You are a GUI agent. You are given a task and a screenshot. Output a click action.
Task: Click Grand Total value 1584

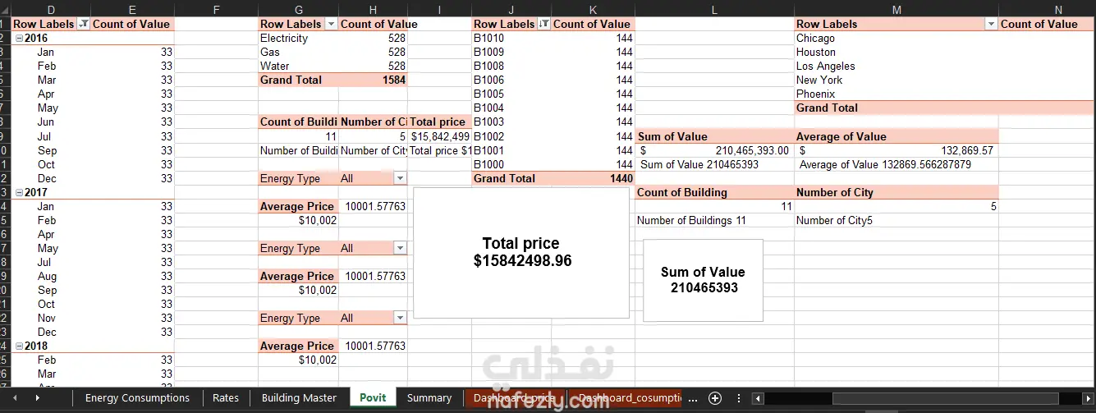pyautogui.click(x=373, y=80)
